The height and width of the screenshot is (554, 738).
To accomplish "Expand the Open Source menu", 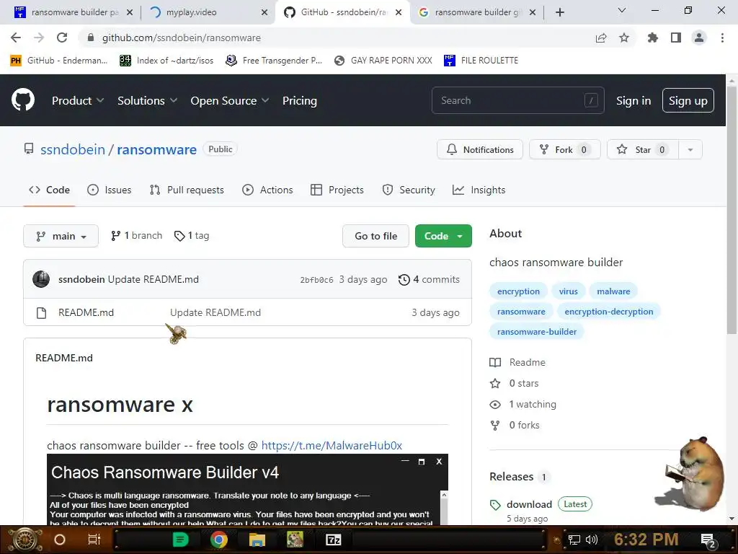I will click(x=230, y=101).
